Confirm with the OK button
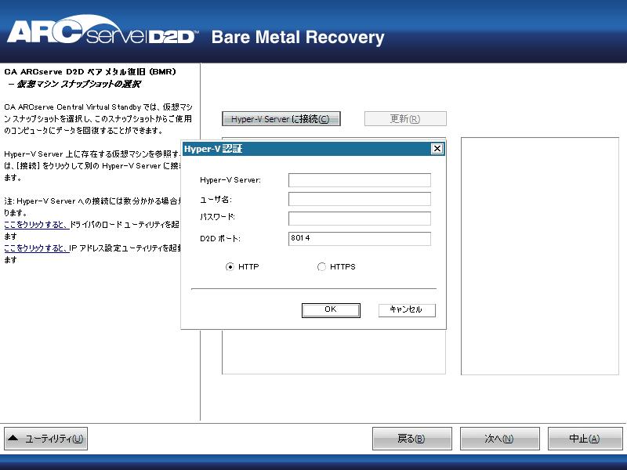 (331, 310)
